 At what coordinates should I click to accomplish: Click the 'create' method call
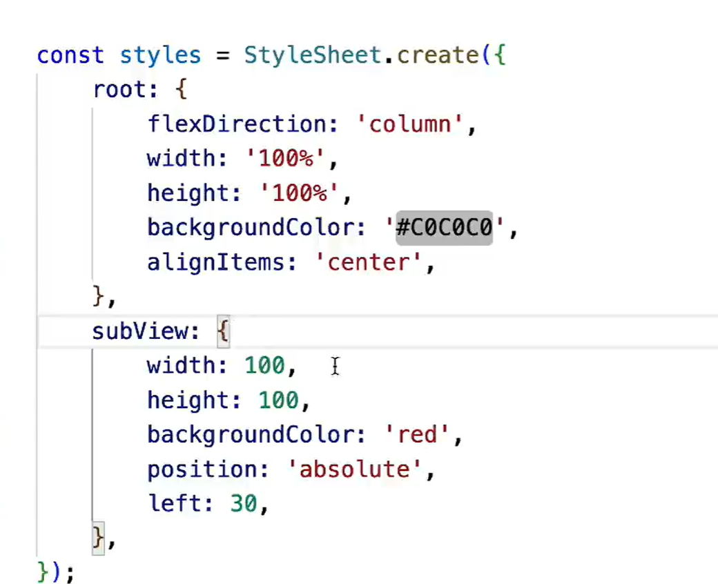click(x=438, y=55)
